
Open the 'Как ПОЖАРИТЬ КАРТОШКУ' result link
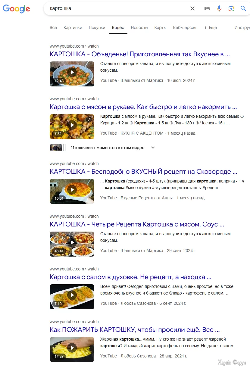click(135, 330)
